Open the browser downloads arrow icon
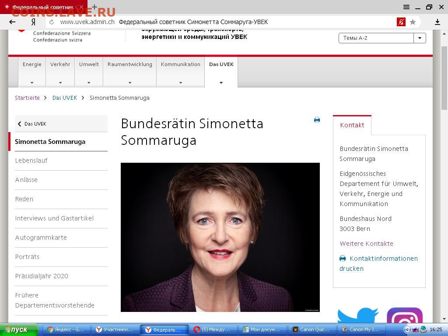 [x=437, y=22]
